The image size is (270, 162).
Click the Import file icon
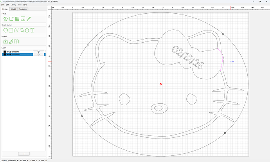[5, 41]
